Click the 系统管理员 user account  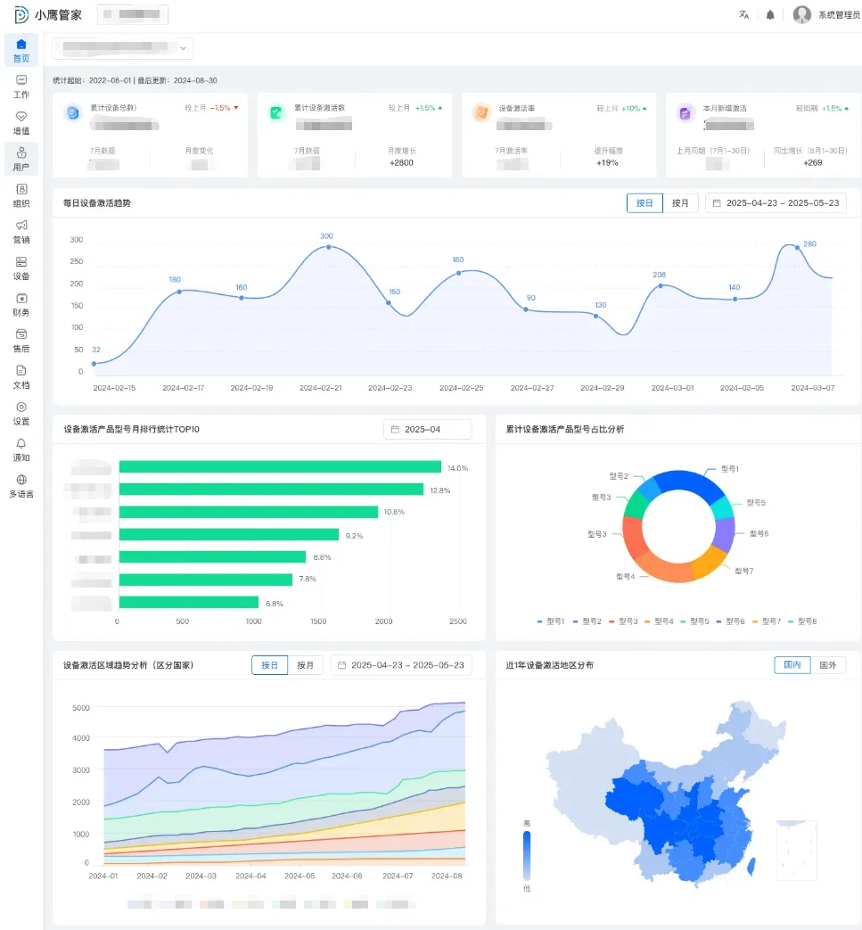(825, 15)
